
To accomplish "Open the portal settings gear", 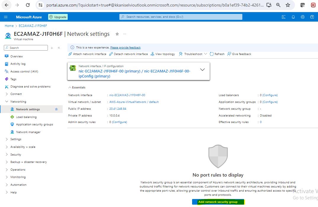I will 303,17.
